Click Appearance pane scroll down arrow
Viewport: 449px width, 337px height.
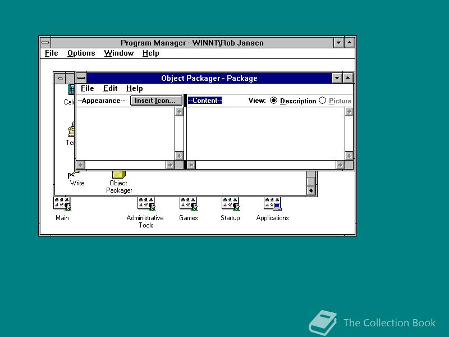tap(179, 156)
